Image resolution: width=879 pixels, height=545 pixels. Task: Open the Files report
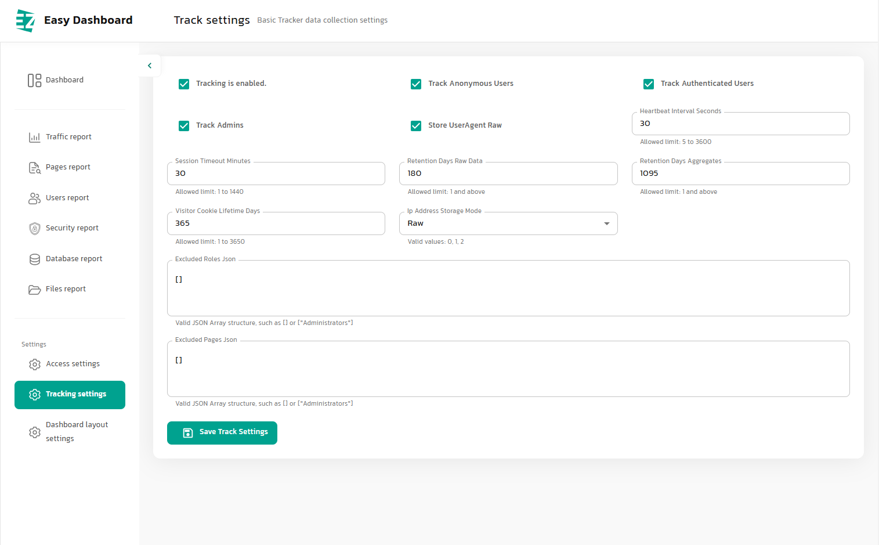click(x=70, y=289)
